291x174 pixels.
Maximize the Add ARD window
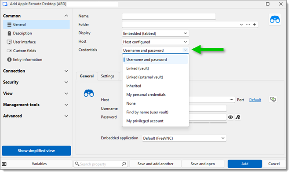click(268, 4)
